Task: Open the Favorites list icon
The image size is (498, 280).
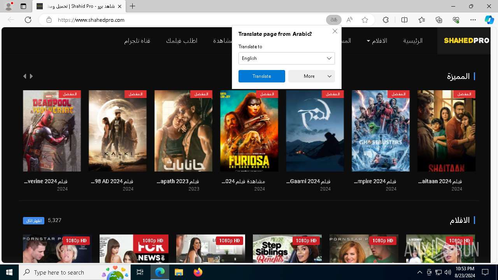Action: (x=422, y=20)
